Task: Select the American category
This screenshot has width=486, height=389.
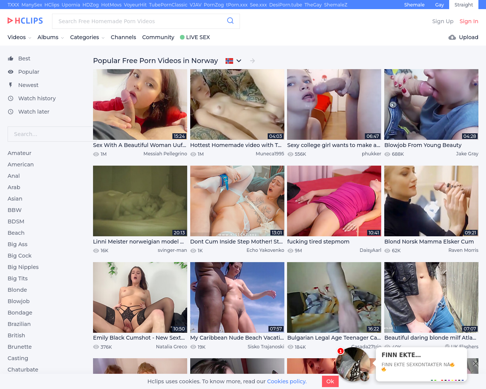Action: pos(21,164)
